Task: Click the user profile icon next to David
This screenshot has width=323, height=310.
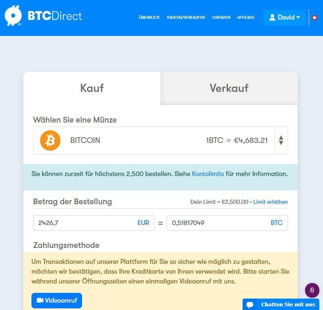Action: [x=272, y=18]
